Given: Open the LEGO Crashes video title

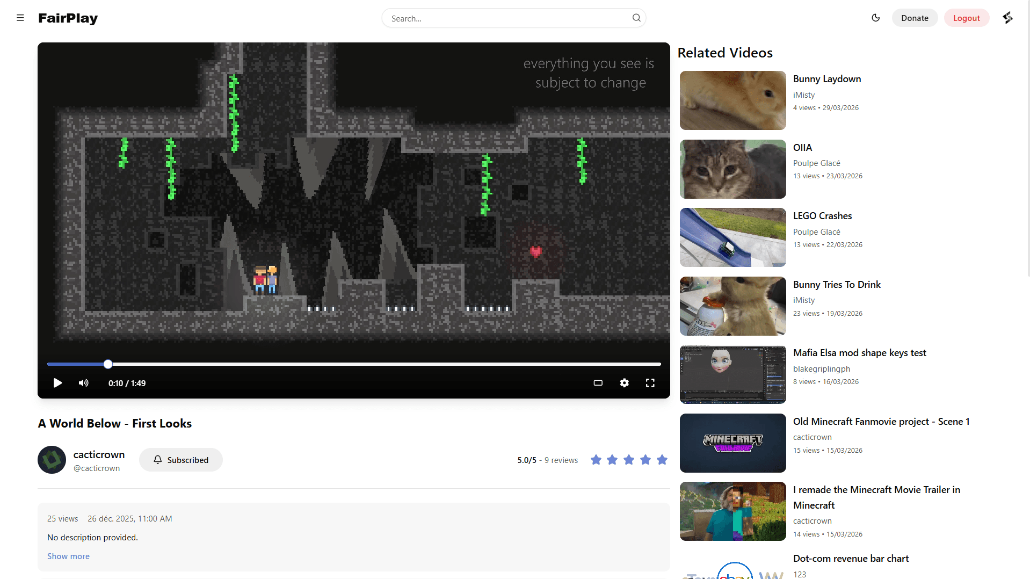Looking at the screenshot, I should point(822,216).
